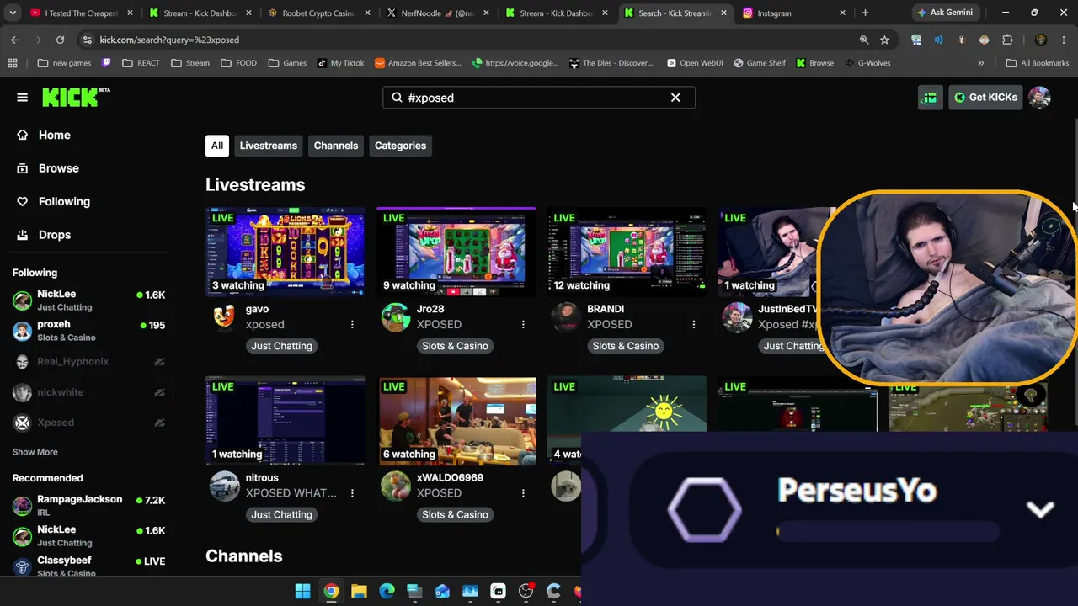View site information for kick.com
The width and height of the screenshot is (1078, 606).
tap(87, 40)
